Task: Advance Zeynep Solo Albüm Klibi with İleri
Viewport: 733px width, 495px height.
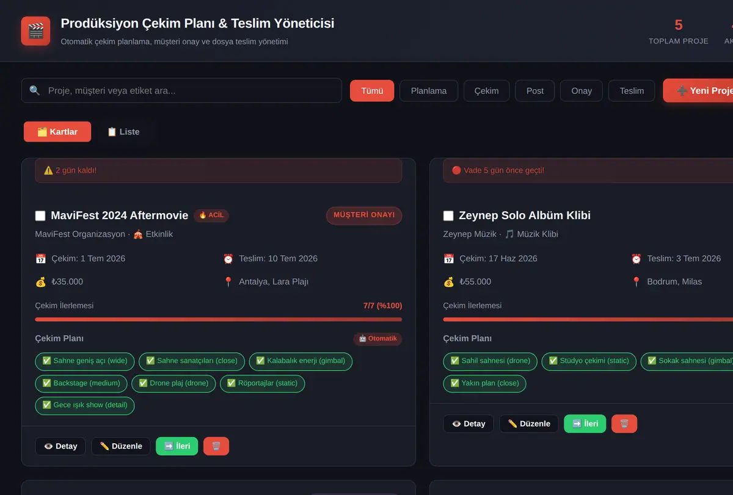Action: (x=585, y=424)
